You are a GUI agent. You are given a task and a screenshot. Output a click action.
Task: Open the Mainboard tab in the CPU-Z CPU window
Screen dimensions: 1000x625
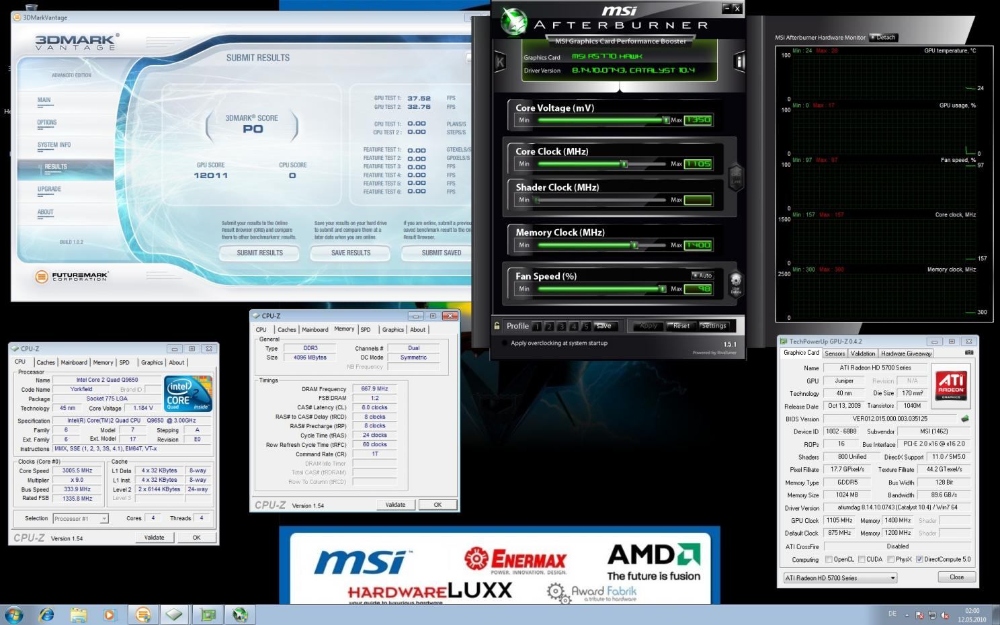(74, 362)
